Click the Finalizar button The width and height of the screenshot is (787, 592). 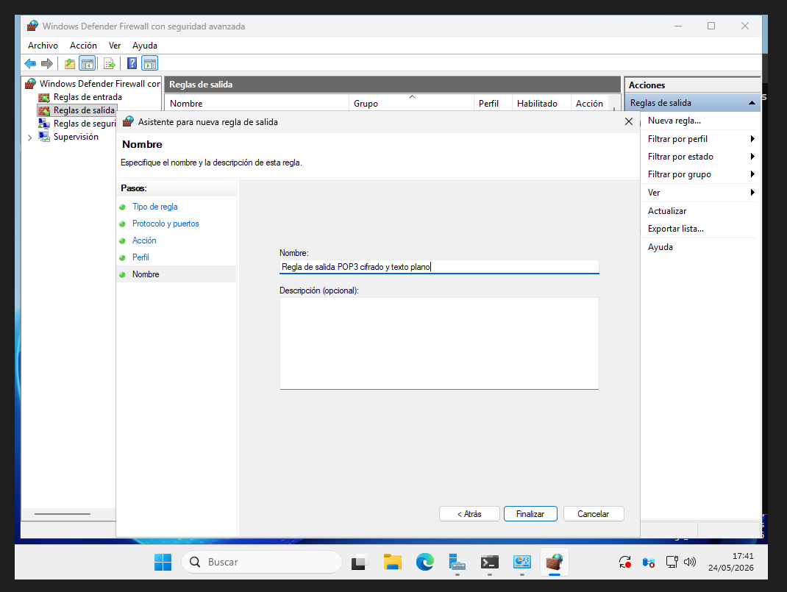530,514
